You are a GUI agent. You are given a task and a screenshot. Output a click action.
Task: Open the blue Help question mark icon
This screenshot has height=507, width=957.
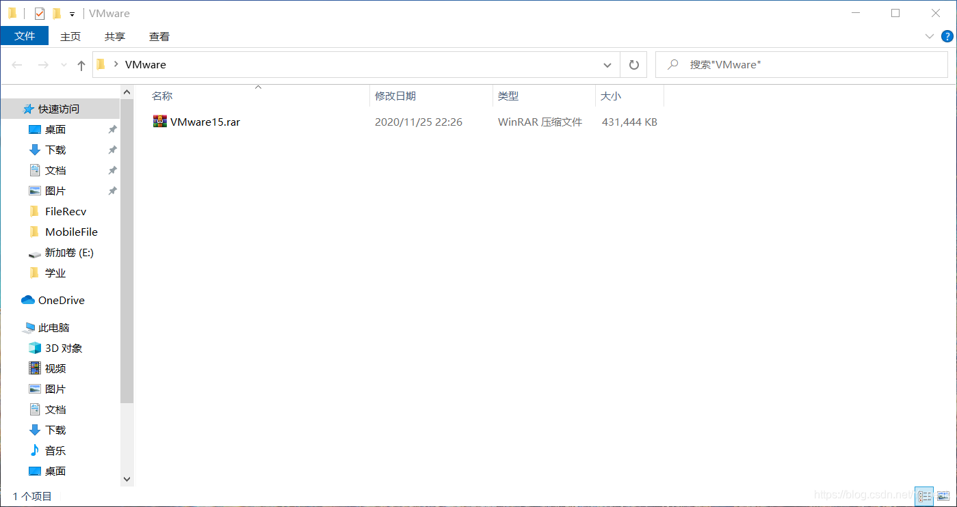click(x=947, y=36)
